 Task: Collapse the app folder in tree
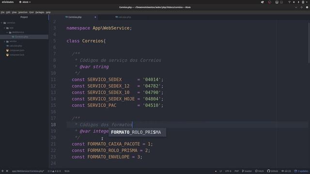(4, 28)
